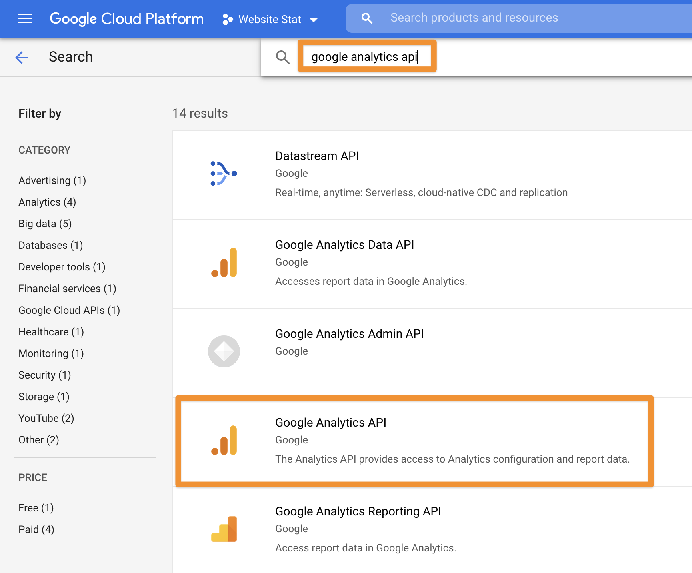Screen dimensions: 692x573
Task: Click the Datastream API result icon
Action: click(x=223, y=174)
